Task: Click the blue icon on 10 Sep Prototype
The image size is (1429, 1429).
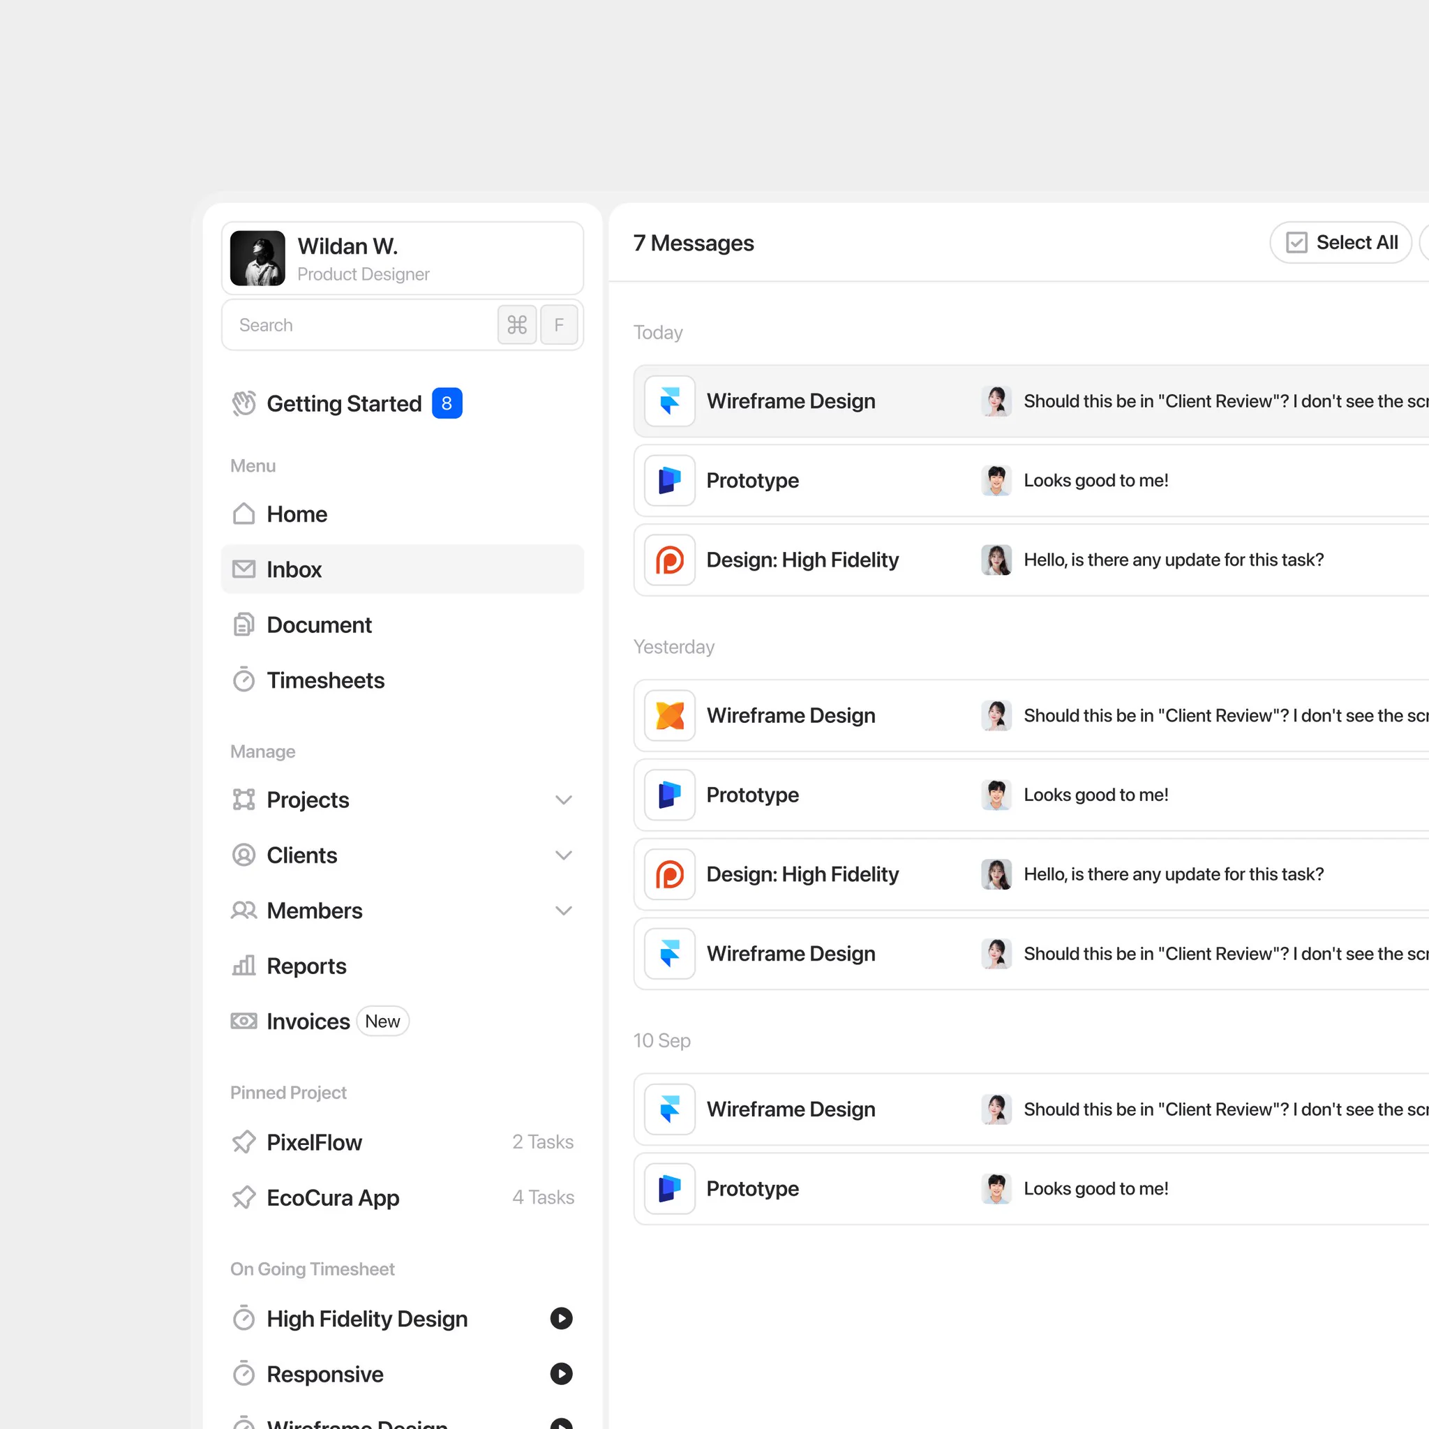Action: pos(669,1188)
